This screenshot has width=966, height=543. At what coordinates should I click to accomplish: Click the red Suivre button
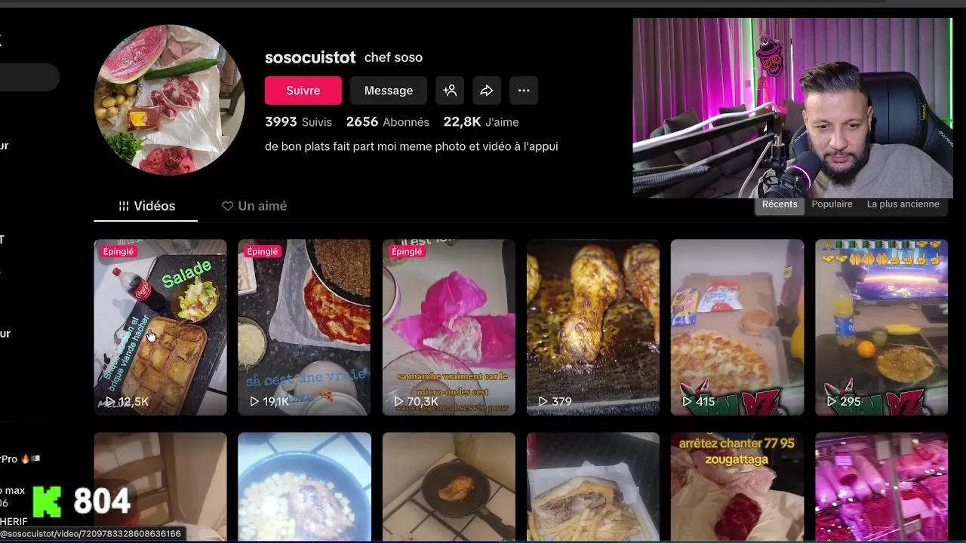point(303,90)
